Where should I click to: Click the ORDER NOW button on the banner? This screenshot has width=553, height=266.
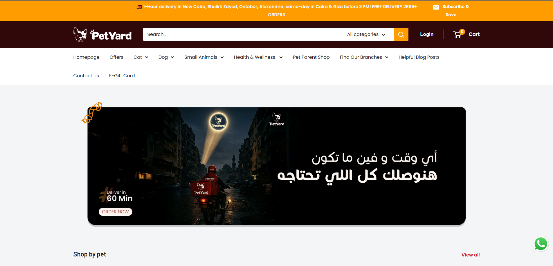tap(115, 212)
